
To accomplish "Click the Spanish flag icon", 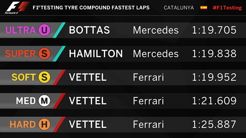I will tap(204, 8).
